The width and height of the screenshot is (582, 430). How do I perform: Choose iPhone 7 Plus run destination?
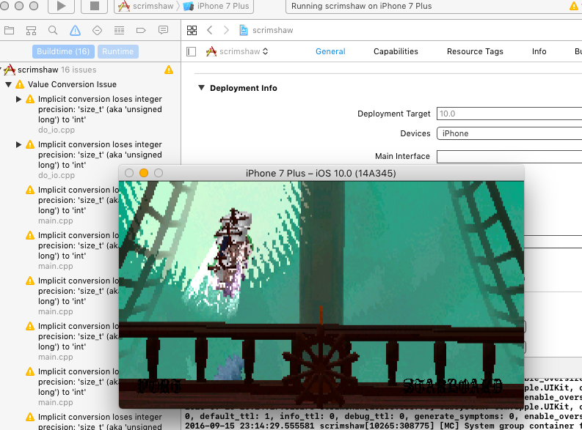(x=217, y=7)
